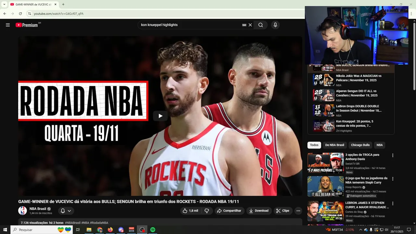Screen dimensions: 416x234
Task: Open Steph Curry 'IT ALL BEGAN' video thumbnail
Action: pyautogui.click(x=326, y=187)
